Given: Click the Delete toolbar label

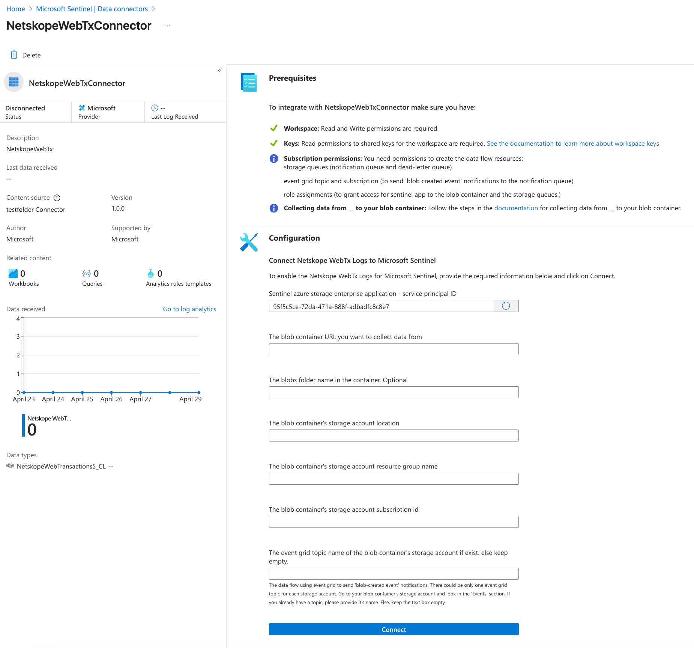Looking at the screenshot, I should (x=32, y=55).
